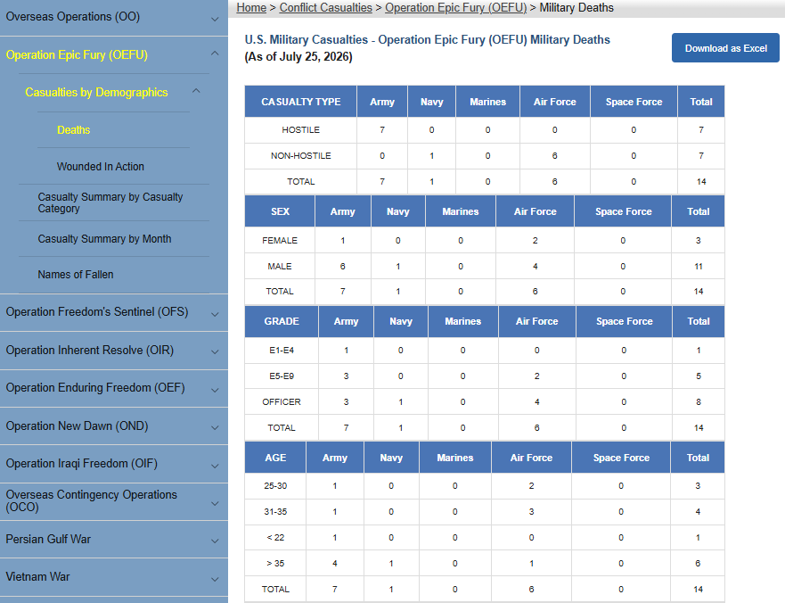Open the Names of Fallen page
This screenshot has width=785, height=603.
click(76, 274)
